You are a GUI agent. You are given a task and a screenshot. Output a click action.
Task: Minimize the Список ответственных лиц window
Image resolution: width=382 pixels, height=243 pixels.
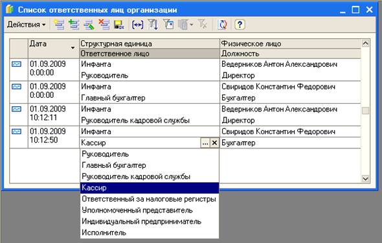pyautogui.click(x=343, y=10)
